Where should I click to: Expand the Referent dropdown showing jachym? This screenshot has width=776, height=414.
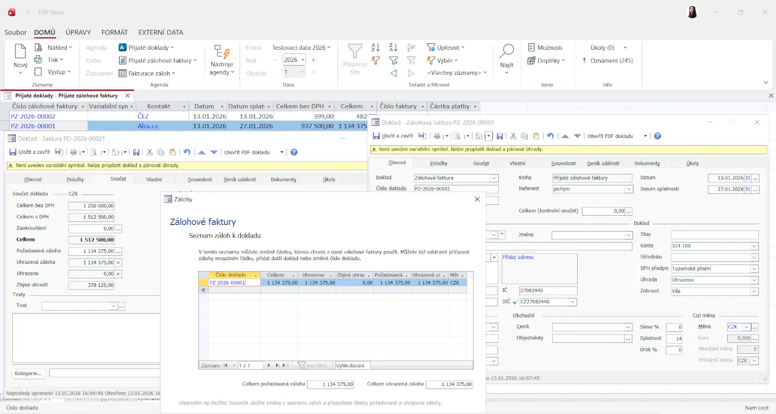(x=629, y=189)
